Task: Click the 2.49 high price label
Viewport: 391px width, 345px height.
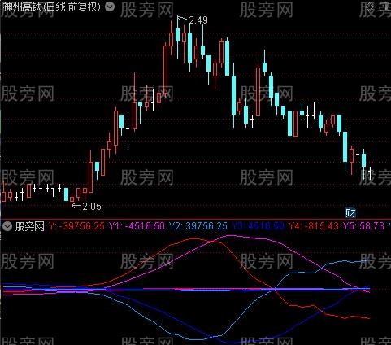Action: tap(198, 20)
